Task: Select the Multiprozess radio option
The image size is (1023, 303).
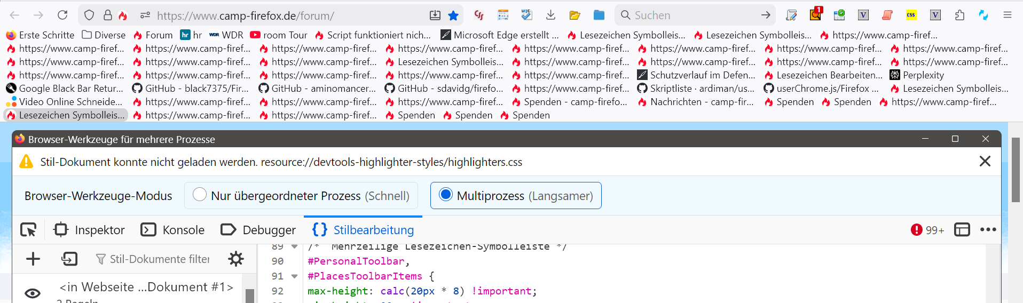Action: tap(516, 196)
